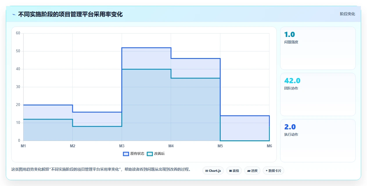367x186 pixels.
Task: Click the 进度 tag
Action: tap(252, 171)
